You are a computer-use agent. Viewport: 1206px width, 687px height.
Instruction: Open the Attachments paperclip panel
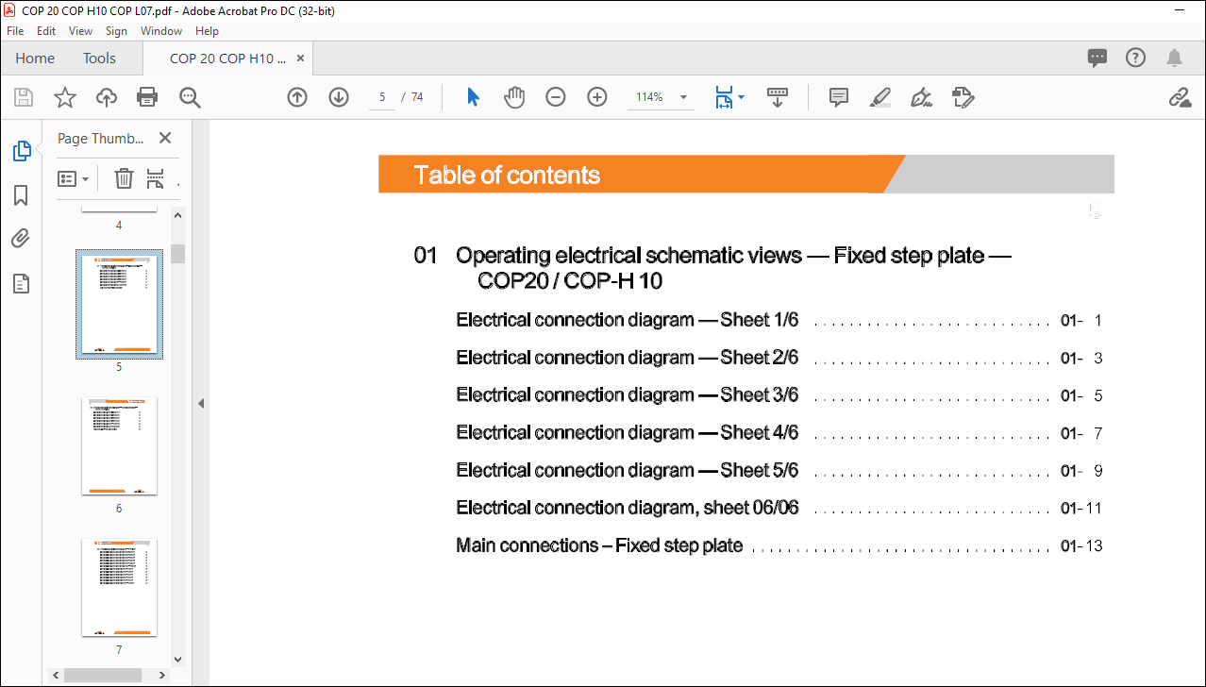click(21, 239)
